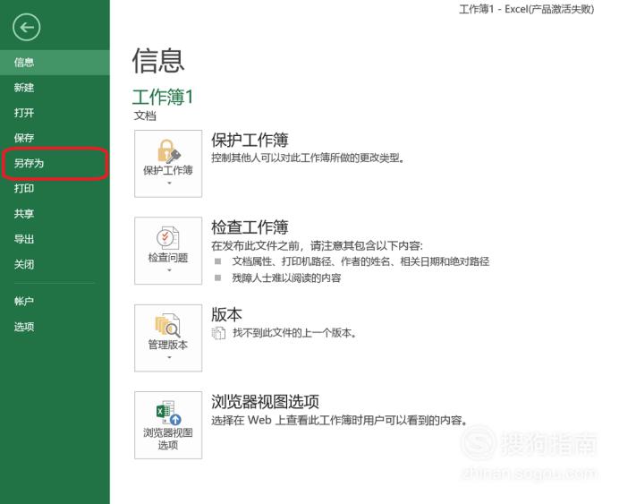Click the 检查问题 document checkmark icon
The image size is (619, 504).
click(x=168, y=238)
